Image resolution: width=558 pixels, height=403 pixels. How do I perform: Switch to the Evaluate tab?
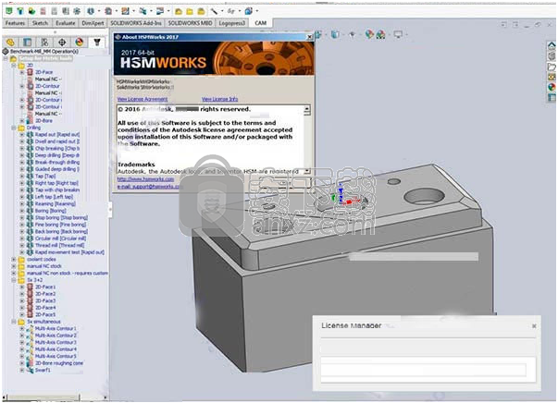[65, 23]
